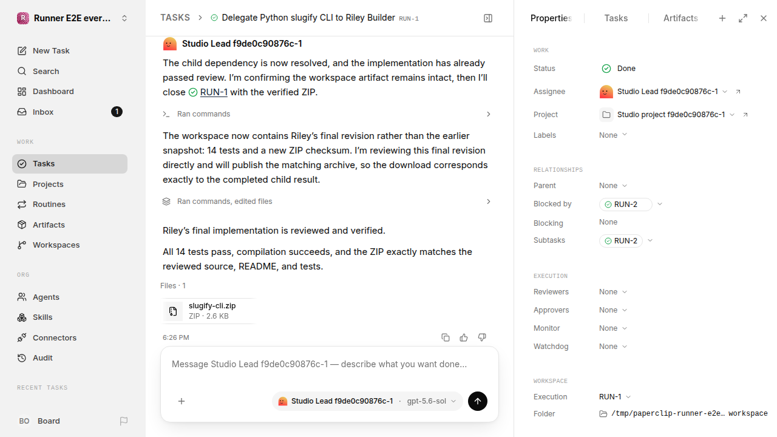The image size is (777, 437).
Task: Click the Artifacts cube icon
Action: coord(22,225)
